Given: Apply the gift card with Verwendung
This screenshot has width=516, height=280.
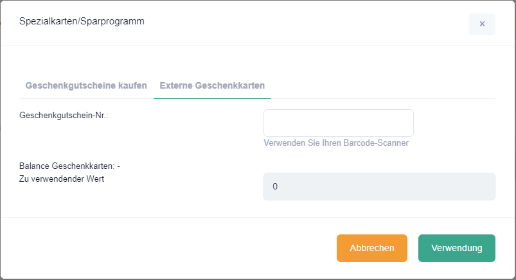Looking at the screenshot, I should tap(456, 248).
